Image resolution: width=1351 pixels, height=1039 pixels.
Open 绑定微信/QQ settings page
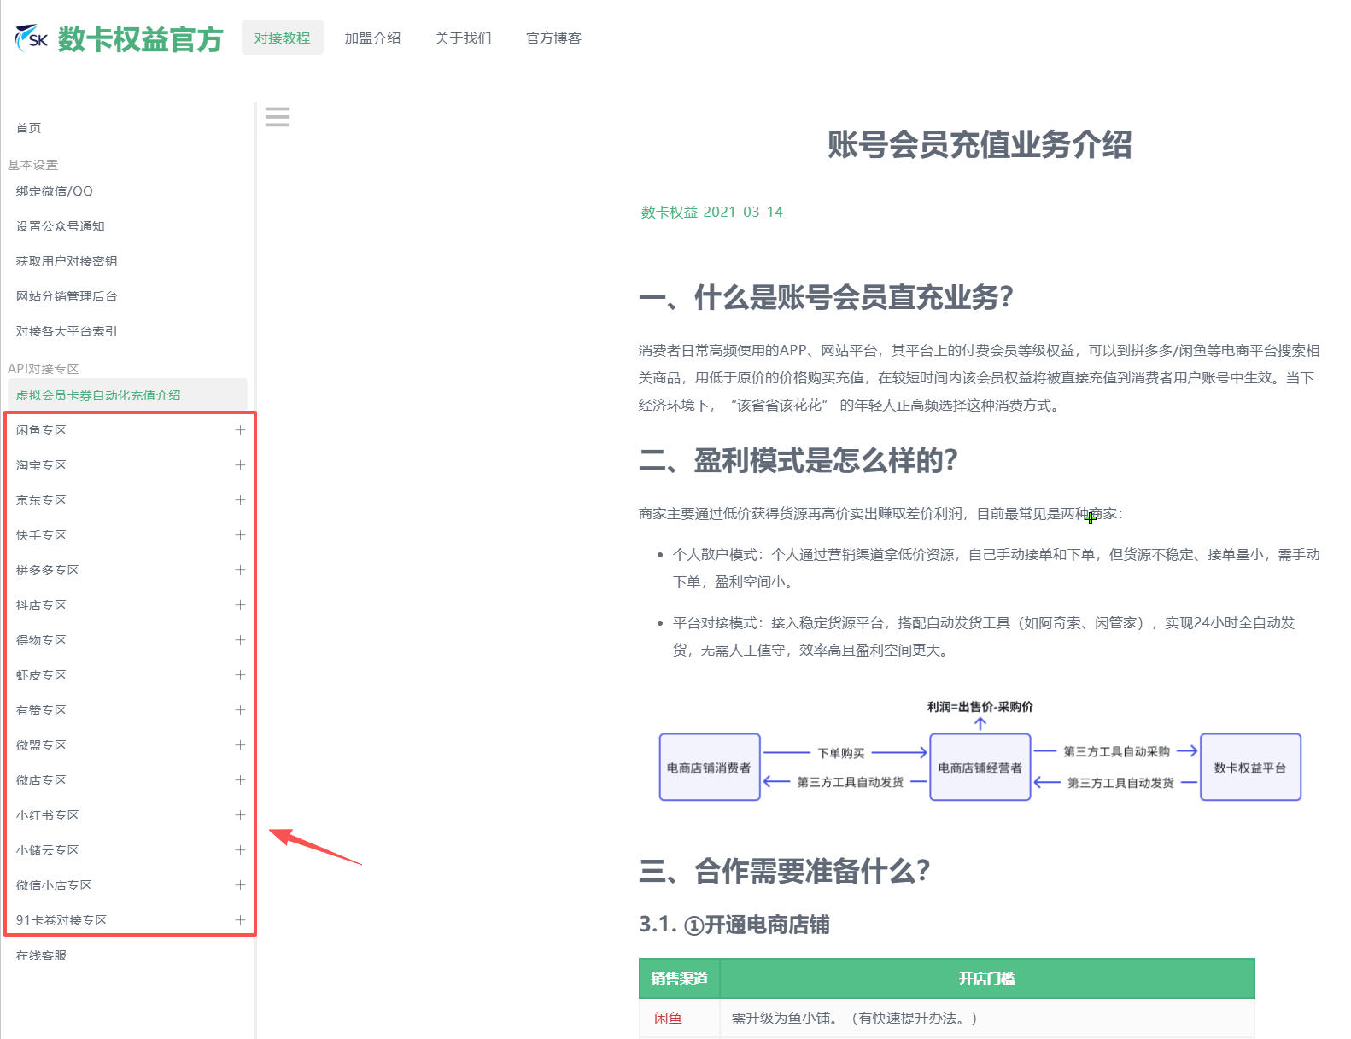coord(55,191)
